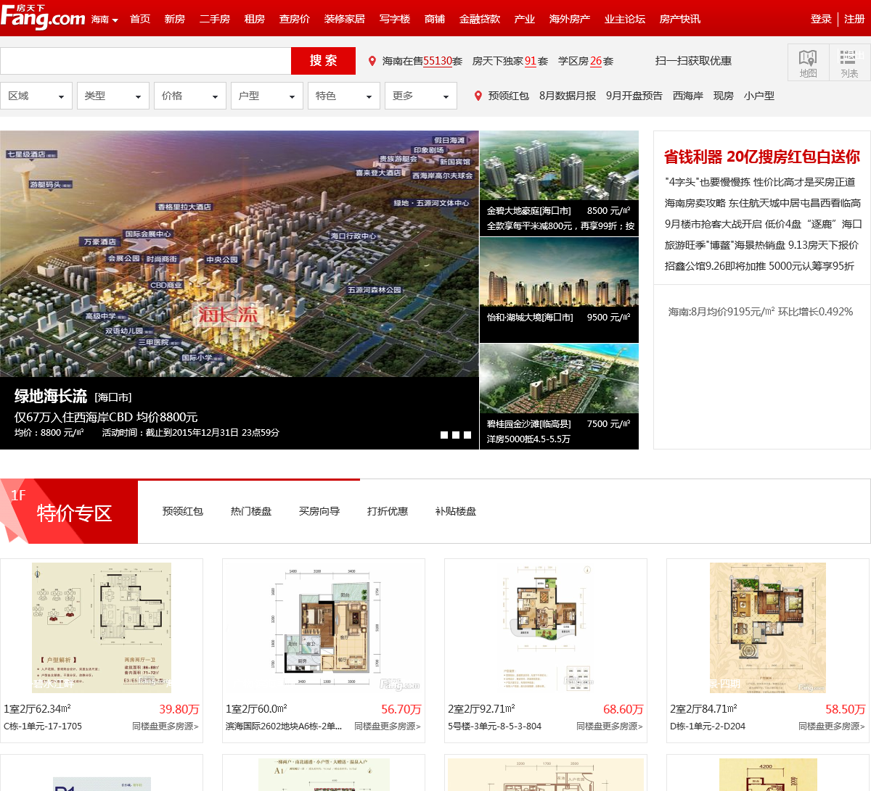Image resolution: width=871 pixels, height=791 pixels.
Task: Expand the 特色 filter dropdown
Action: (x=344, y=96)
